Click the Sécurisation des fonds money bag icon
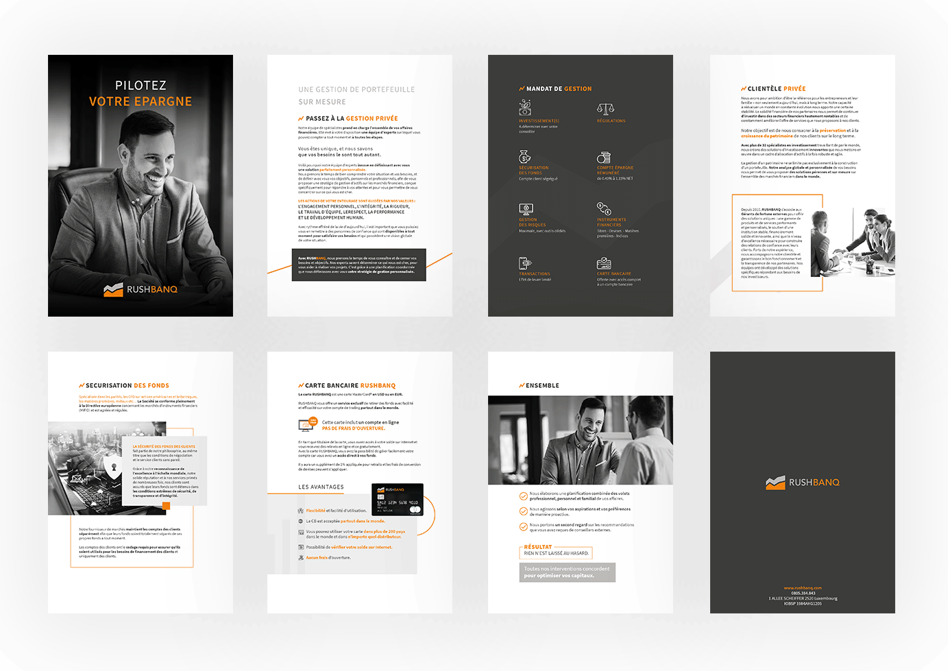948x671 pixels. pyautogui.click(x=524, y=157)
